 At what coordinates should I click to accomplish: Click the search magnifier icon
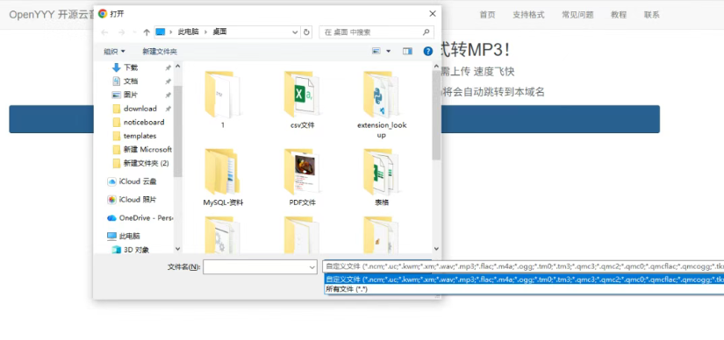click(x=426, y=32)
